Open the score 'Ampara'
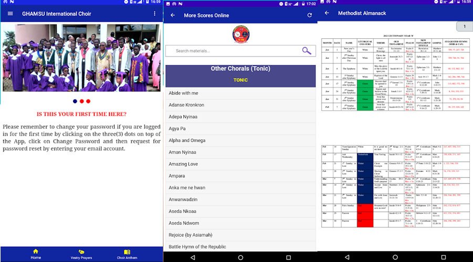 click(x=240, y=176)
